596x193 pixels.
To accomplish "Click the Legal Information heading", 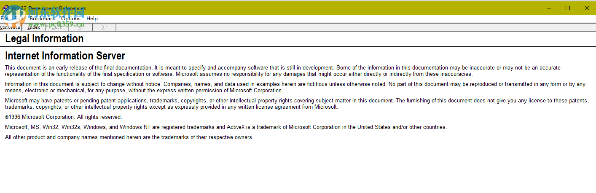I will 44,39.
